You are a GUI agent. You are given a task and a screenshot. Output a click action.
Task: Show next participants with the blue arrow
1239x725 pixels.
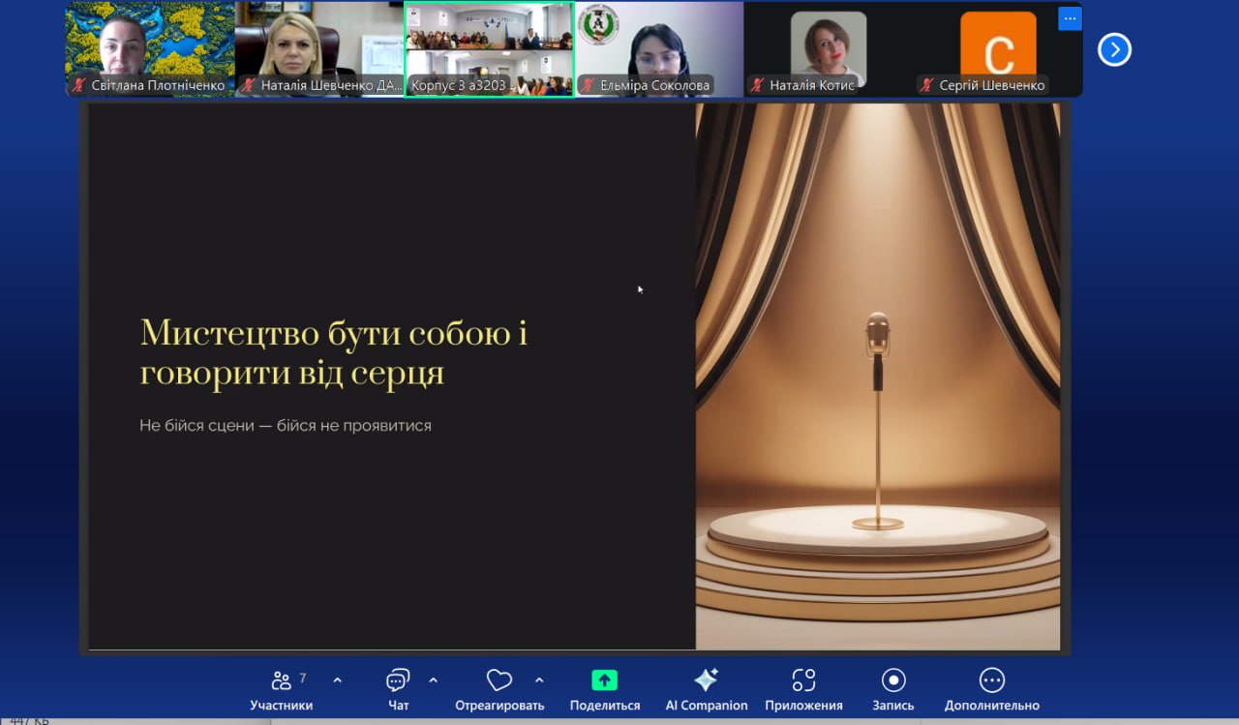(1114, 49)
